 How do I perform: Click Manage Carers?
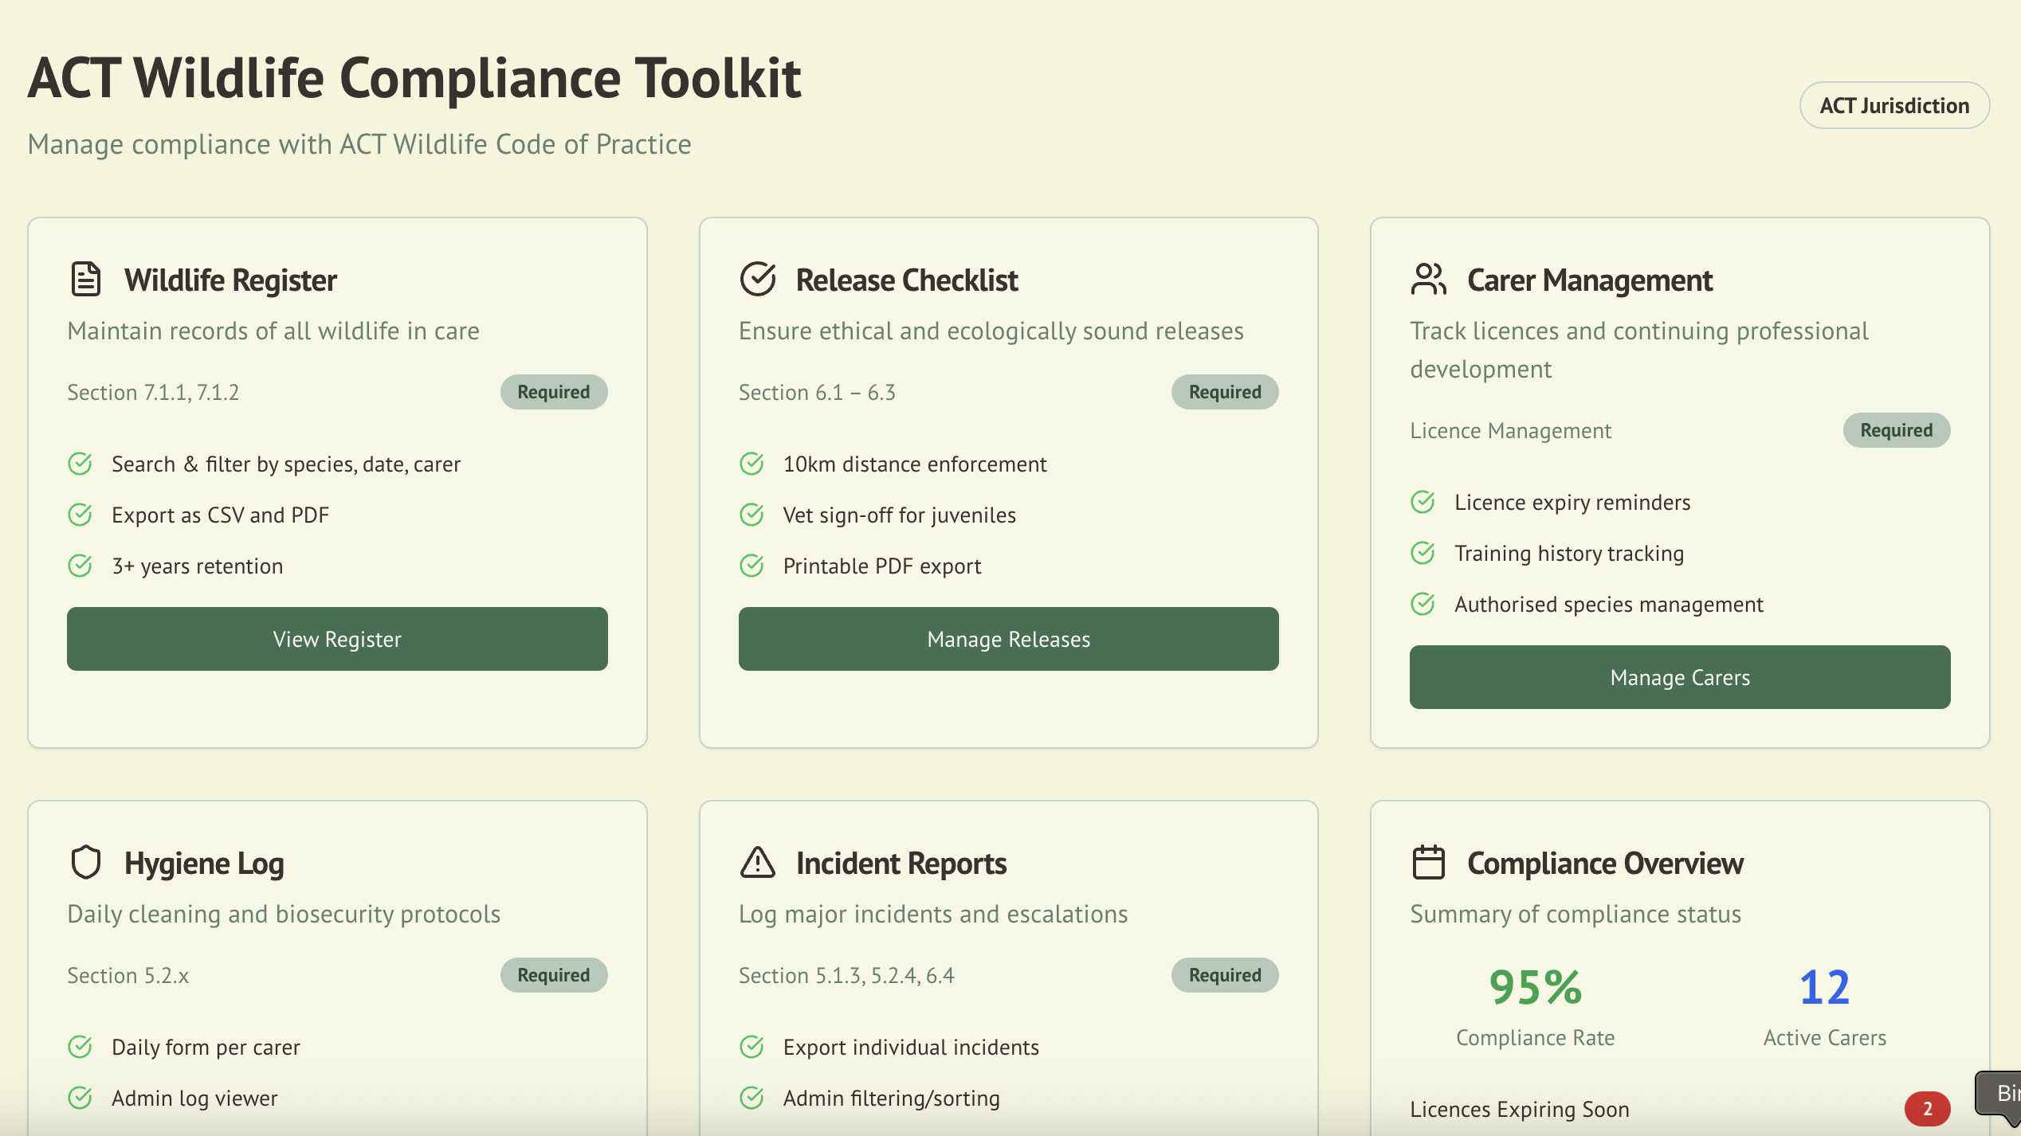tap(1678, 677)
